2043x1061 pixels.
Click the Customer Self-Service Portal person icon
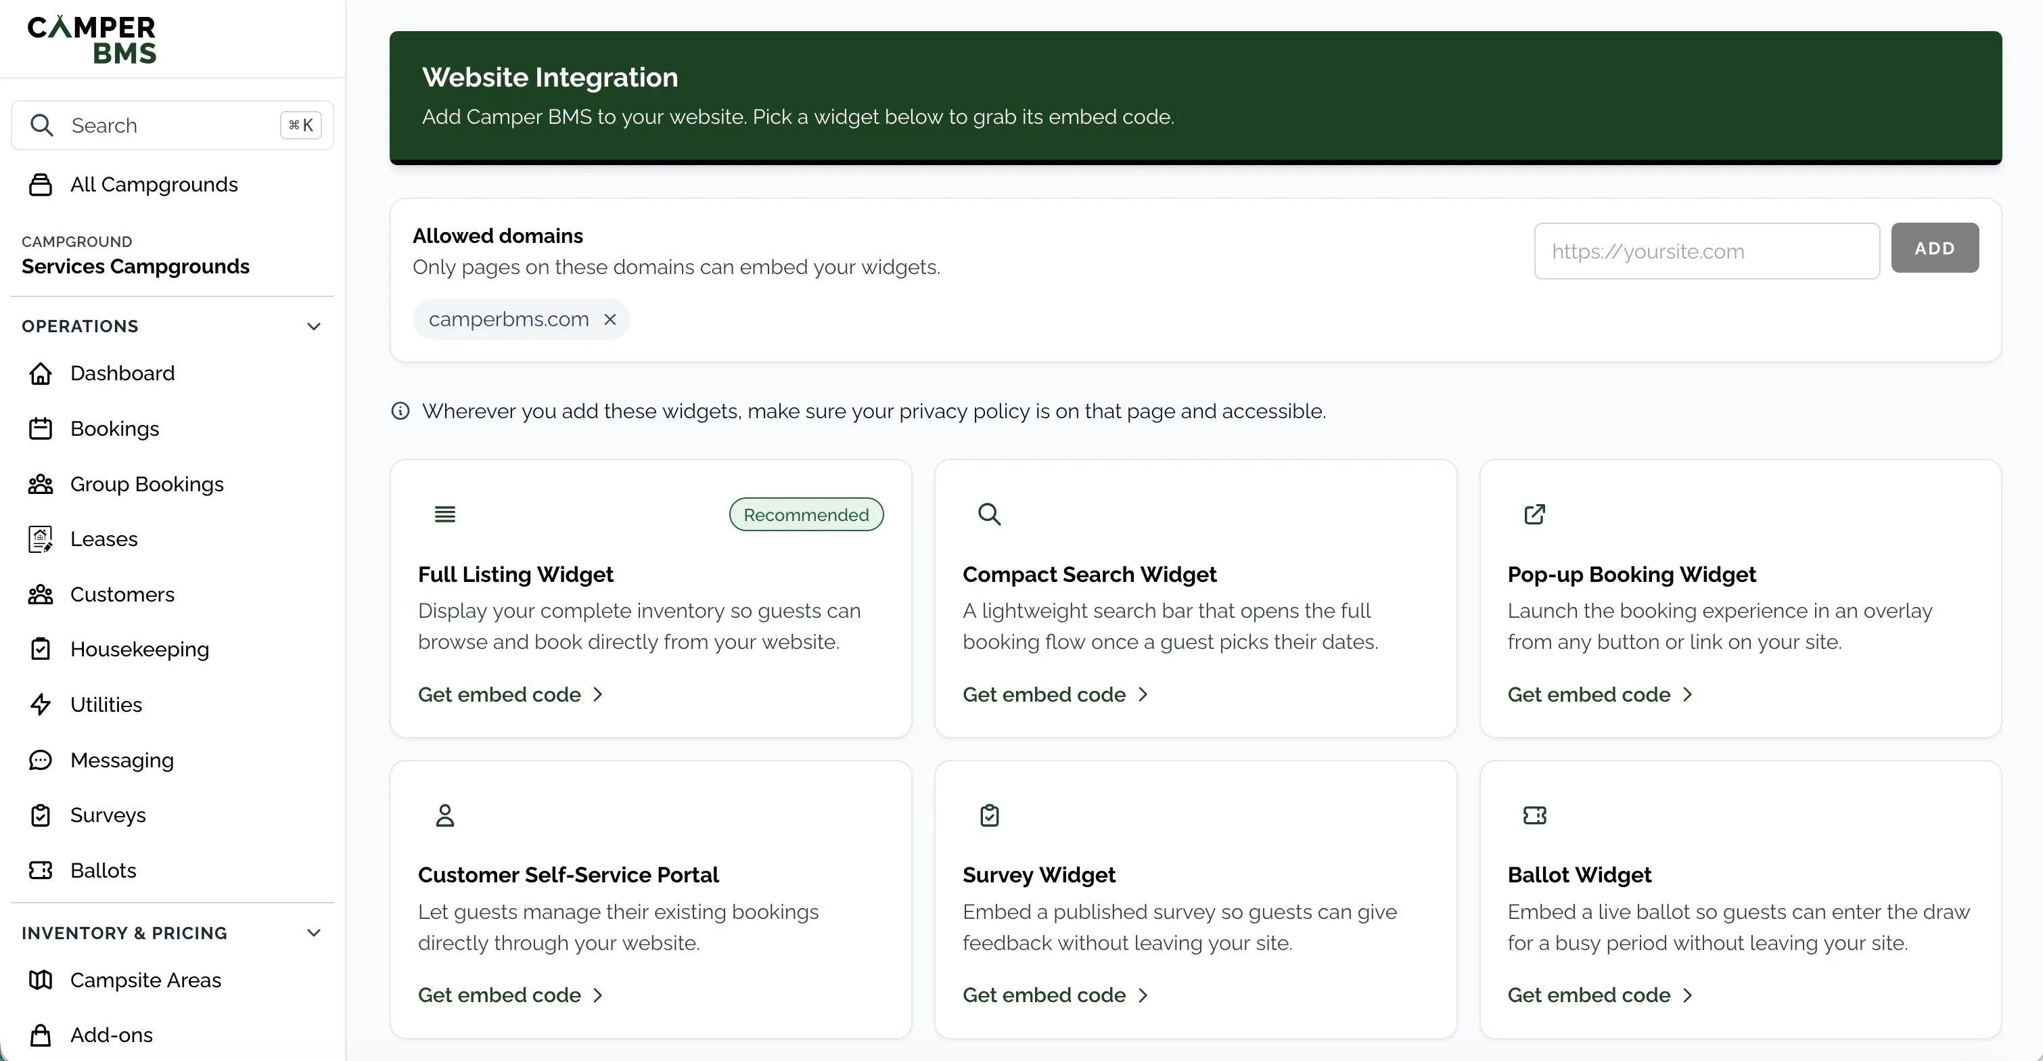(445, 815)
